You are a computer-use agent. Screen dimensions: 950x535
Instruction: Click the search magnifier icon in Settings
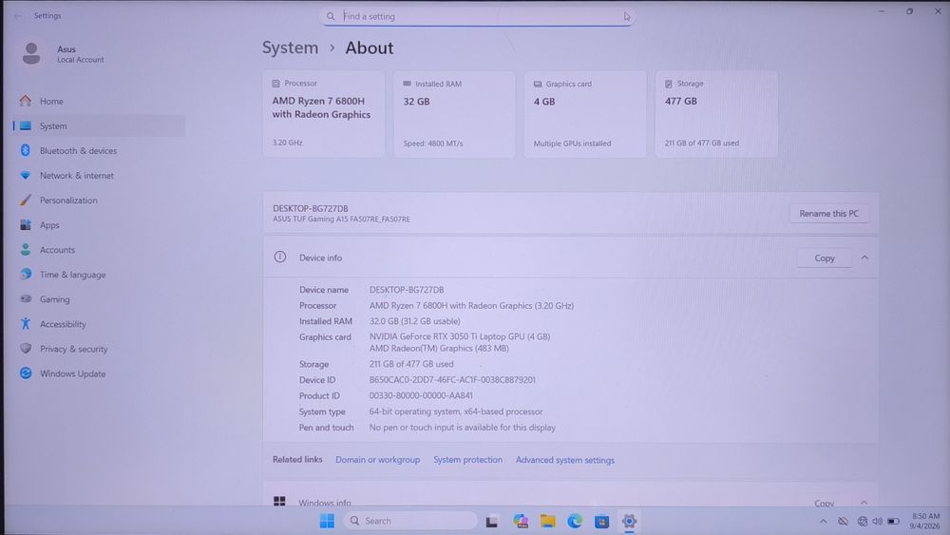(x=331, y=16)
